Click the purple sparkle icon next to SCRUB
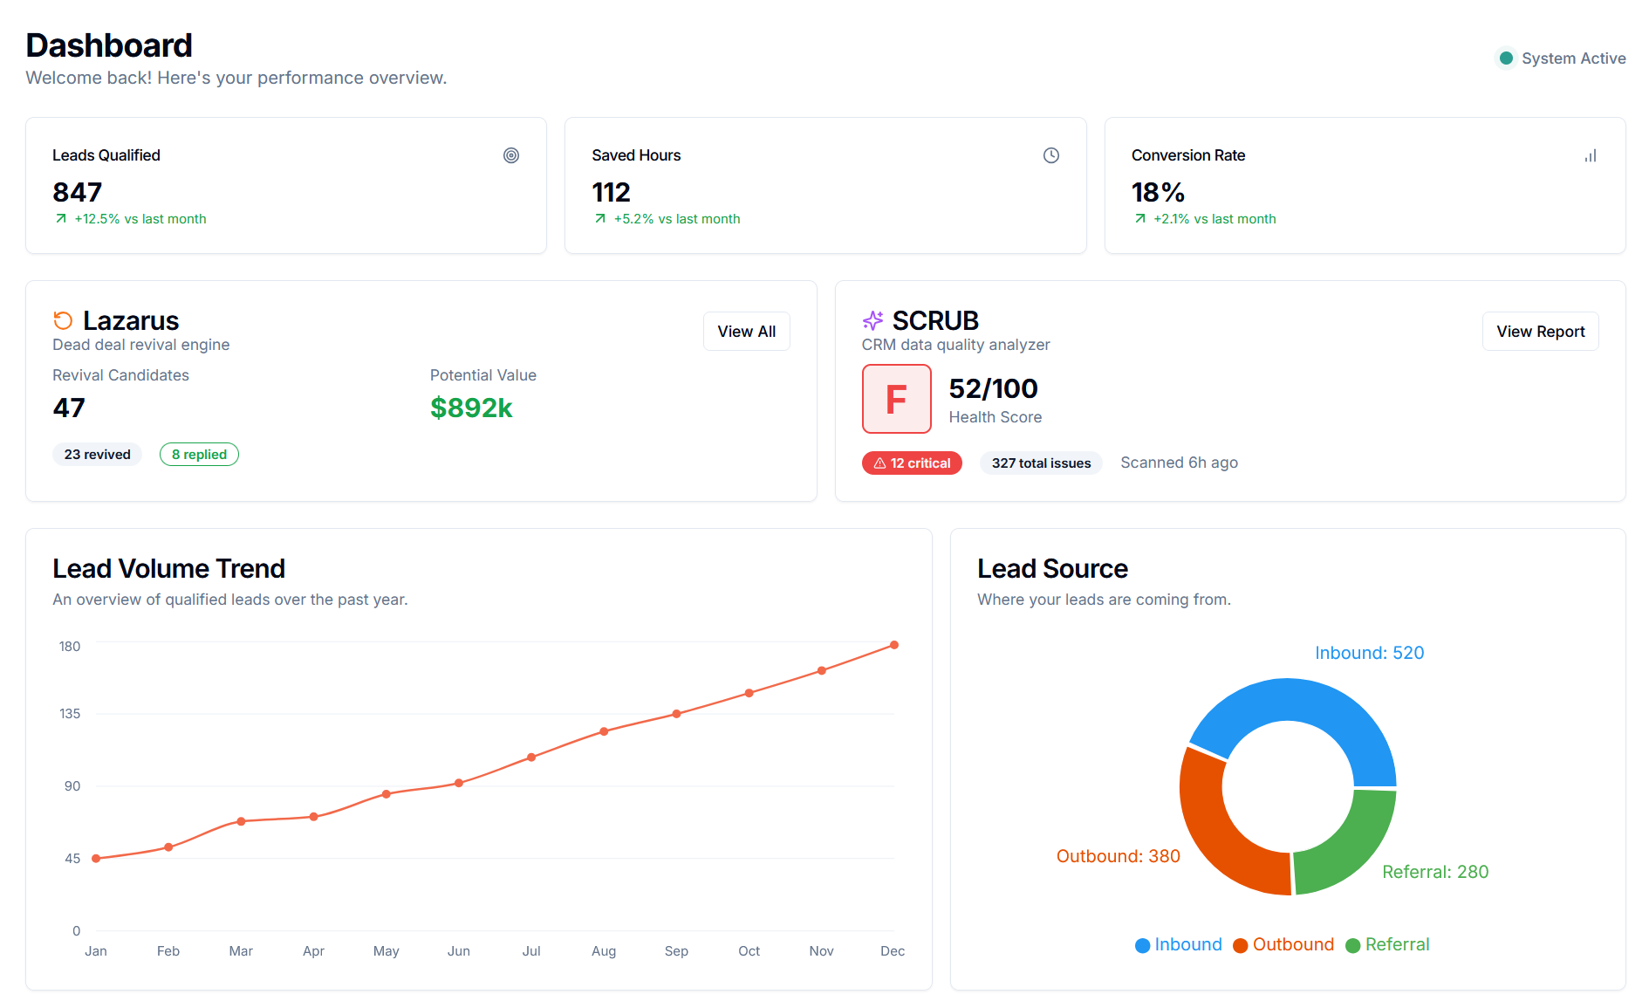 pyautogui.click(x=872, y=320)
